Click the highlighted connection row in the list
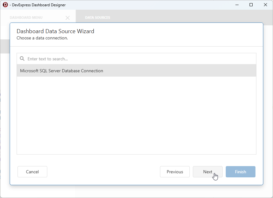Viewport: 273px width, 198px height. [x=136, y=71]
